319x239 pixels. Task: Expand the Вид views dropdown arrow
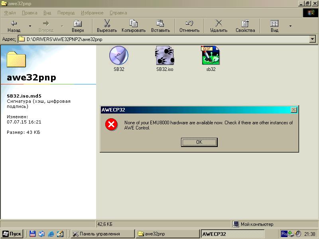[290, 26]
